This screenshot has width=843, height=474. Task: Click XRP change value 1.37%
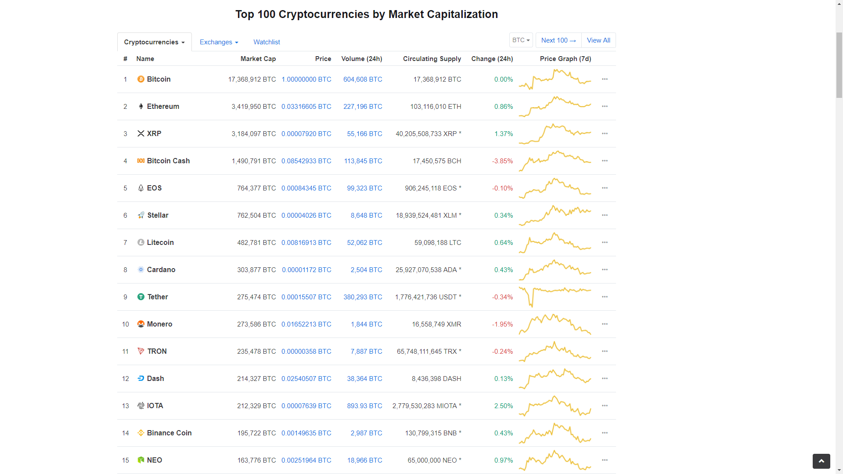point(504,133)
